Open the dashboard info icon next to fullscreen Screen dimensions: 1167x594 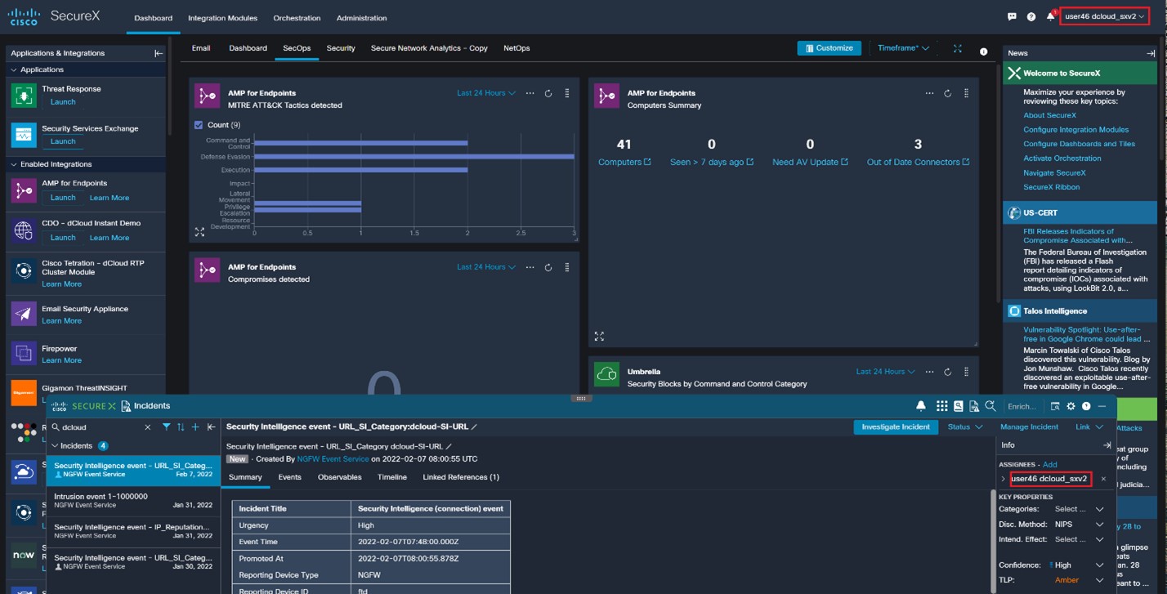(x=983, y=51)
